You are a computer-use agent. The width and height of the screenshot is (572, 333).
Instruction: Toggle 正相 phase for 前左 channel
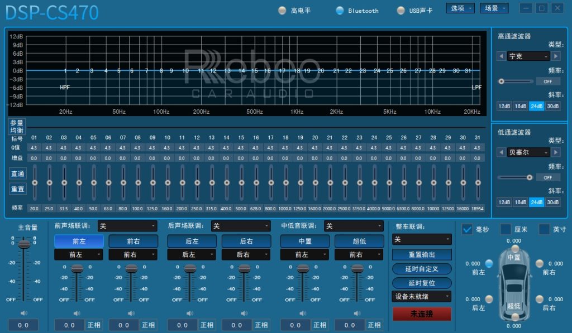94,325
